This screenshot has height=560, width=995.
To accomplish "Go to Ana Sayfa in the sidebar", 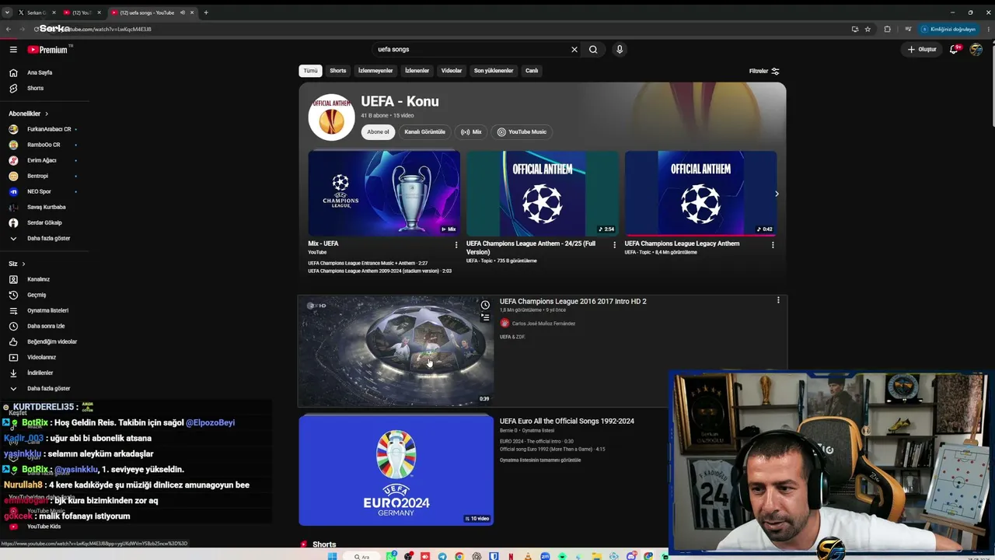I will click(39, 72).
